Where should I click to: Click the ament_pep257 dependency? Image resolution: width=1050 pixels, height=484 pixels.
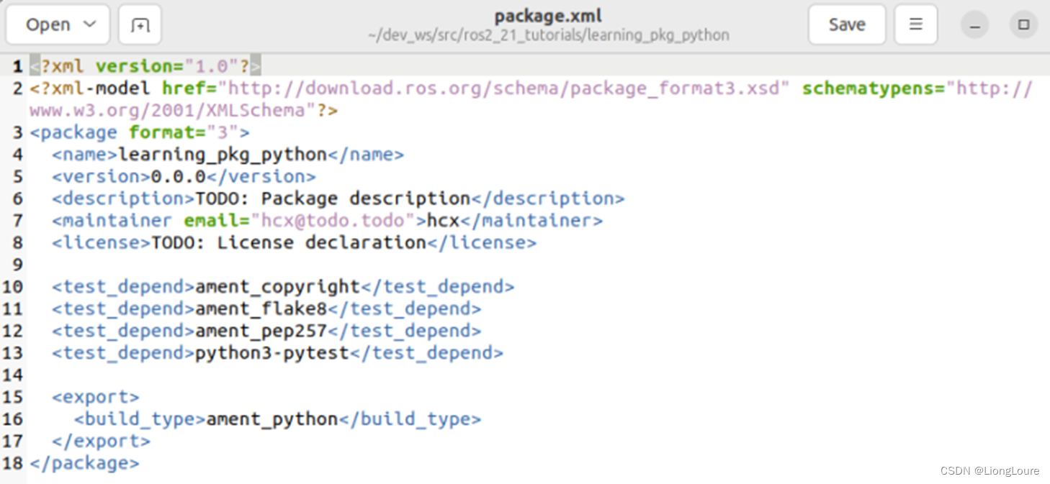coord(261,331)
